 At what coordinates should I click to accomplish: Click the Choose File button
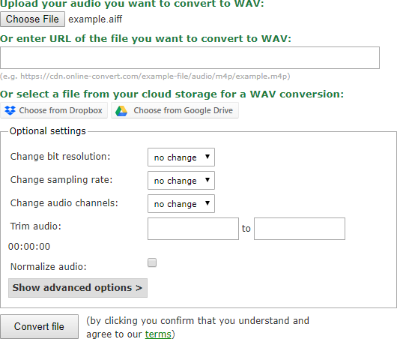click(32, 19)
